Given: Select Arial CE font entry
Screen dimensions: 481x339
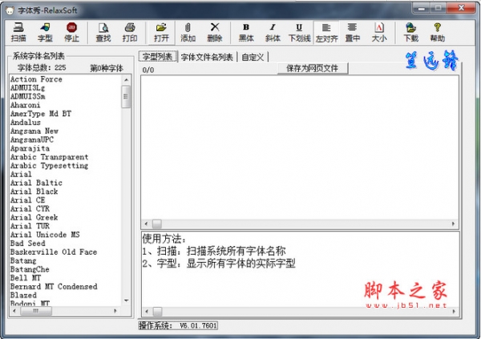Looking at the screenshot, I should click(x=27, y=200).
